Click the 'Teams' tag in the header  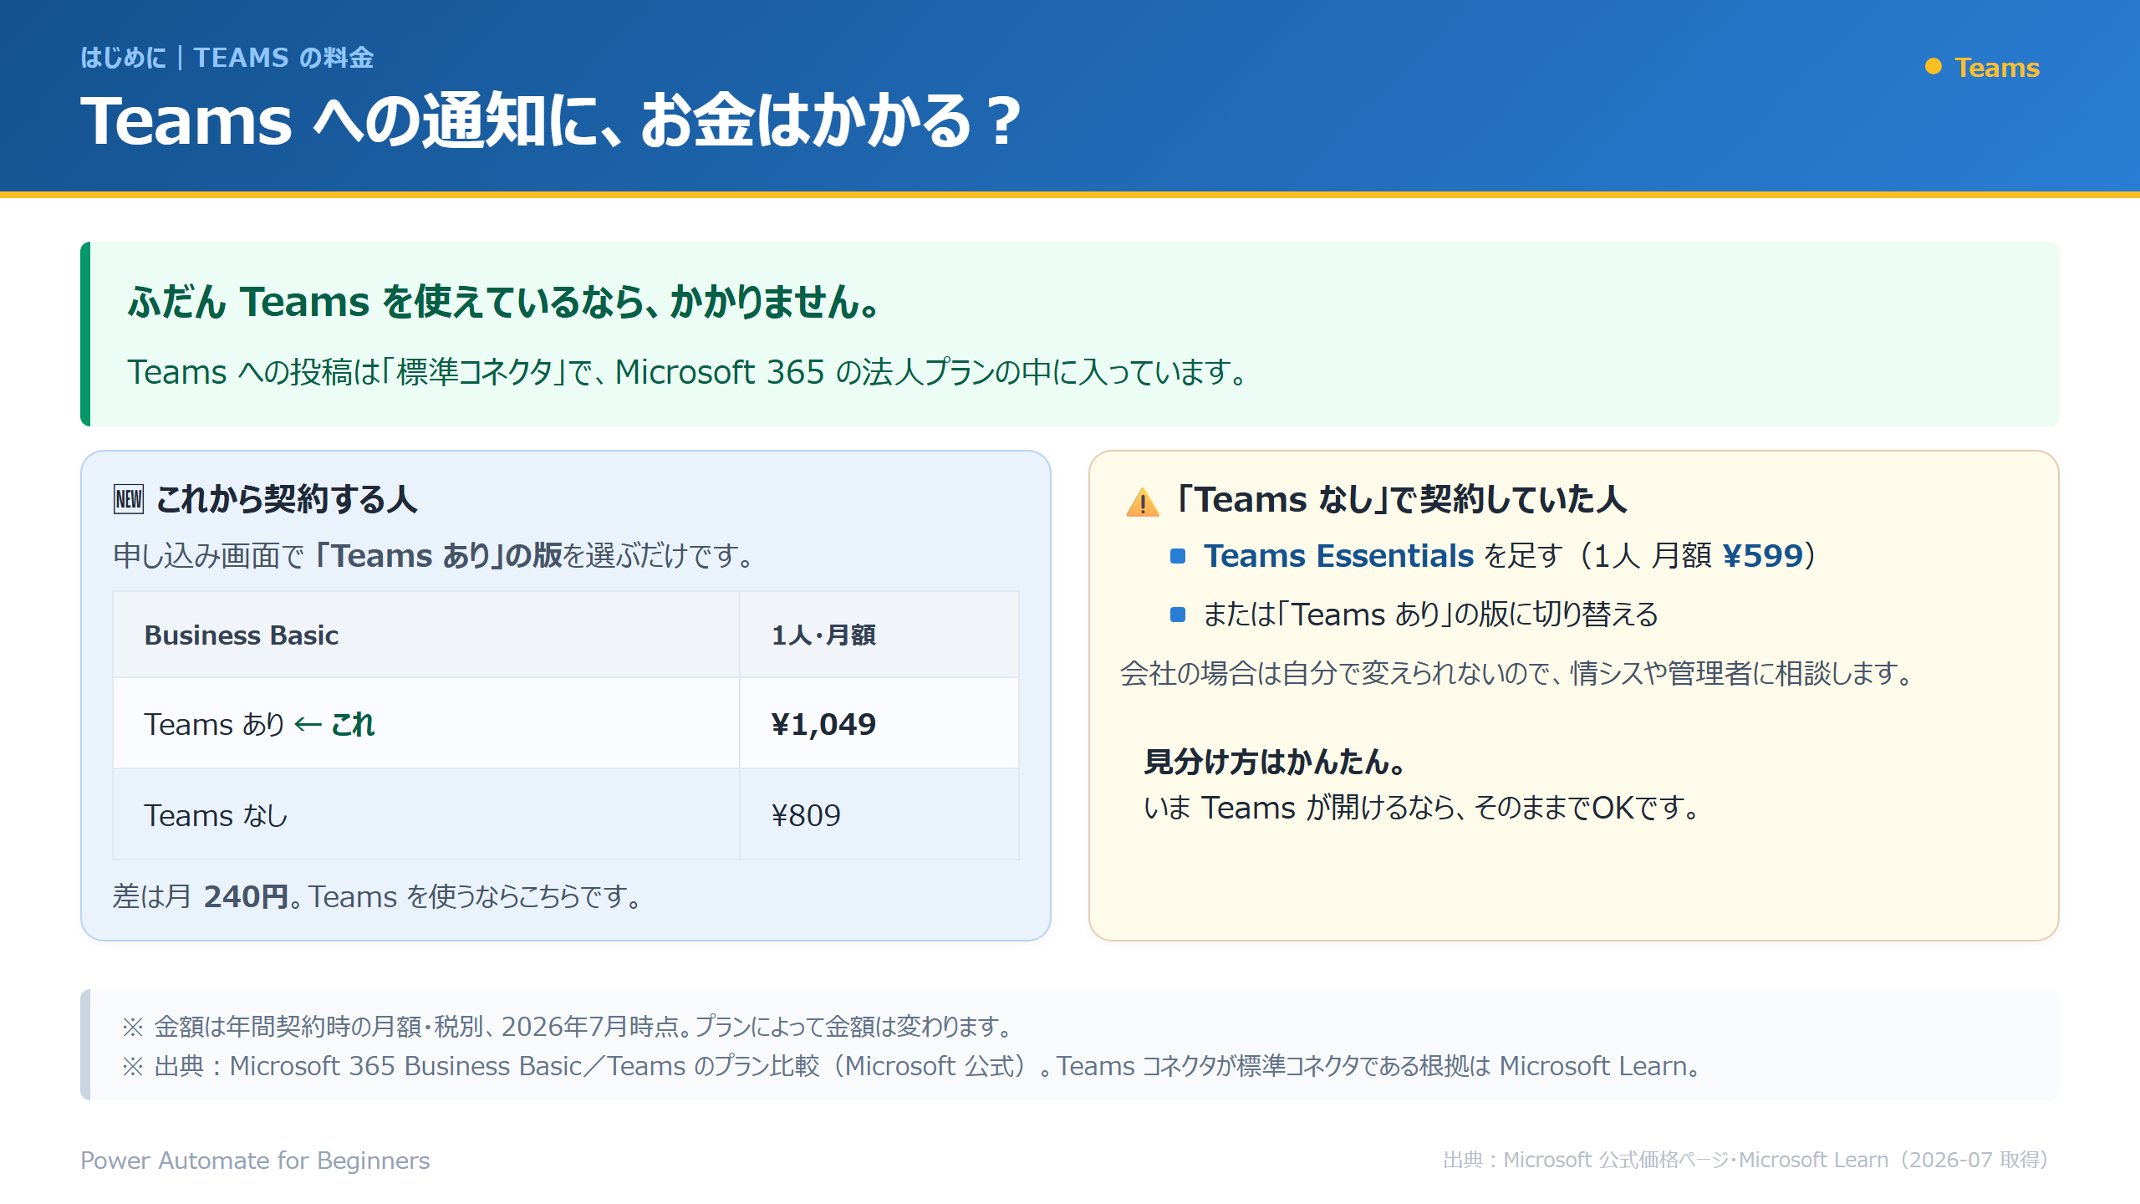coord(1997,67)
